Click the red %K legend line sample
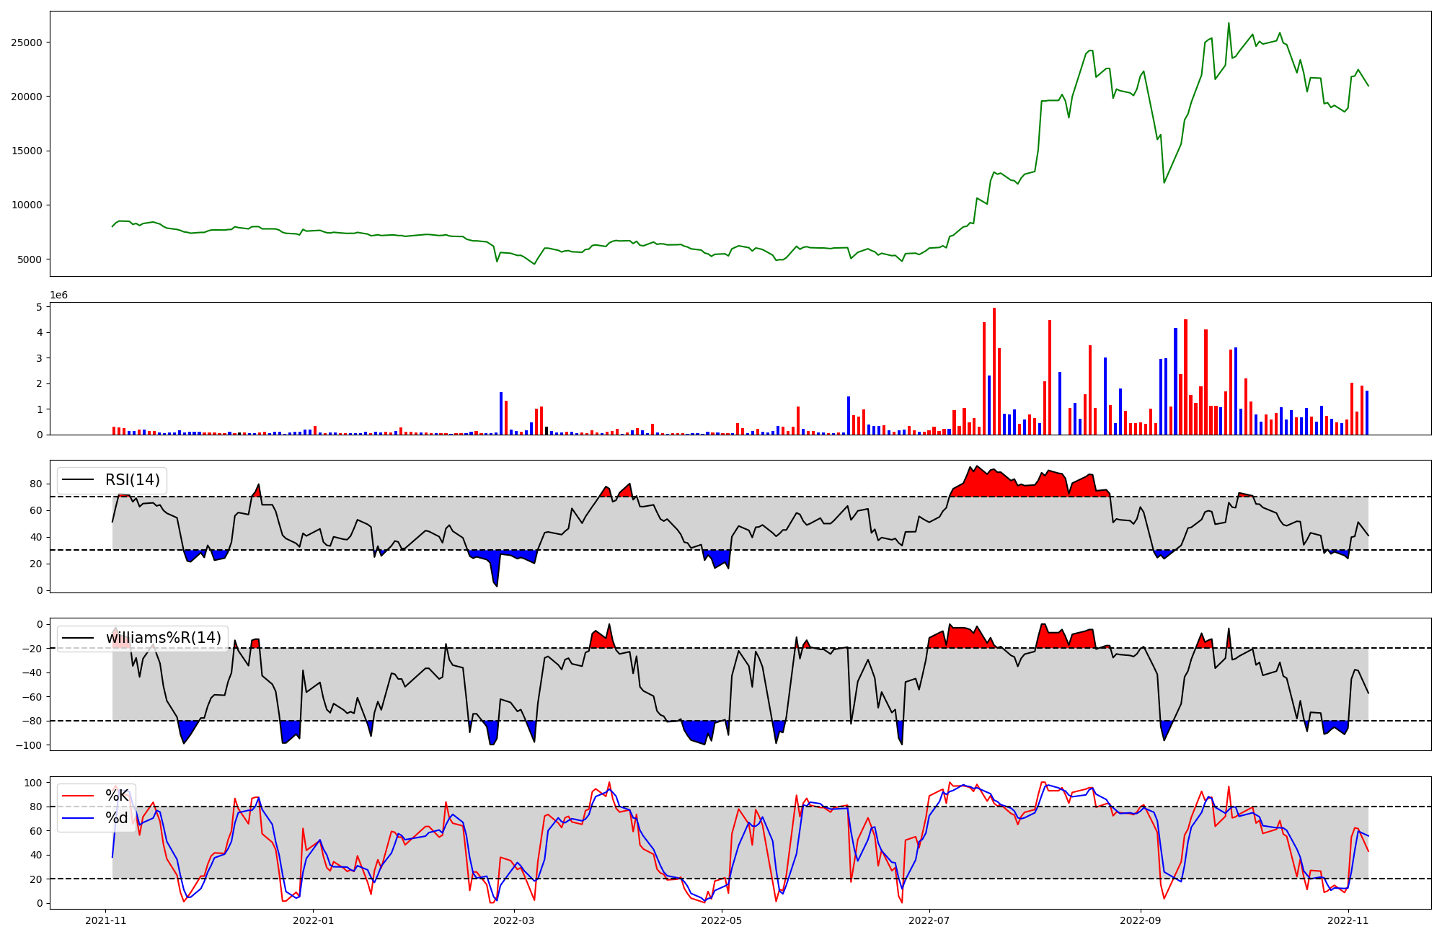The height and width of the screenshot is (937, 1442). (79, 796)
